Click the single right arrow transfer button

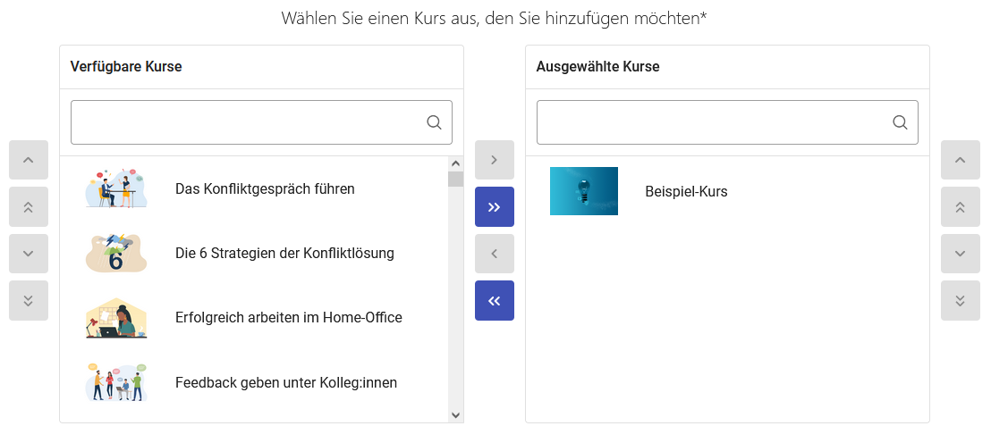pos(494,160)
